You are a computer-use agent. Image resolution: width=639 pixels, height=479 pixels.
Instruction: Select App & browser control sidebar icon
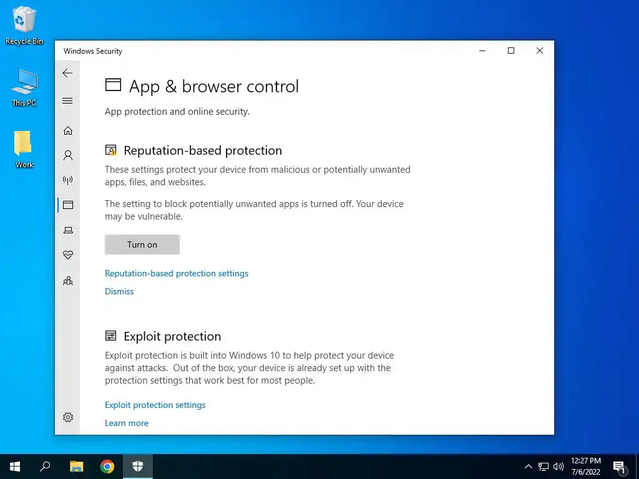point(68,205)
